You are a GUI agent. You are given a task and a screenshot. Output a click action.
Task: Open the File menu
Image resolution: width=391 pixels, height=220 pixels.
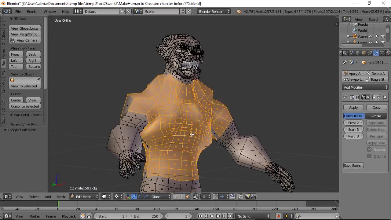click(18, 11)
